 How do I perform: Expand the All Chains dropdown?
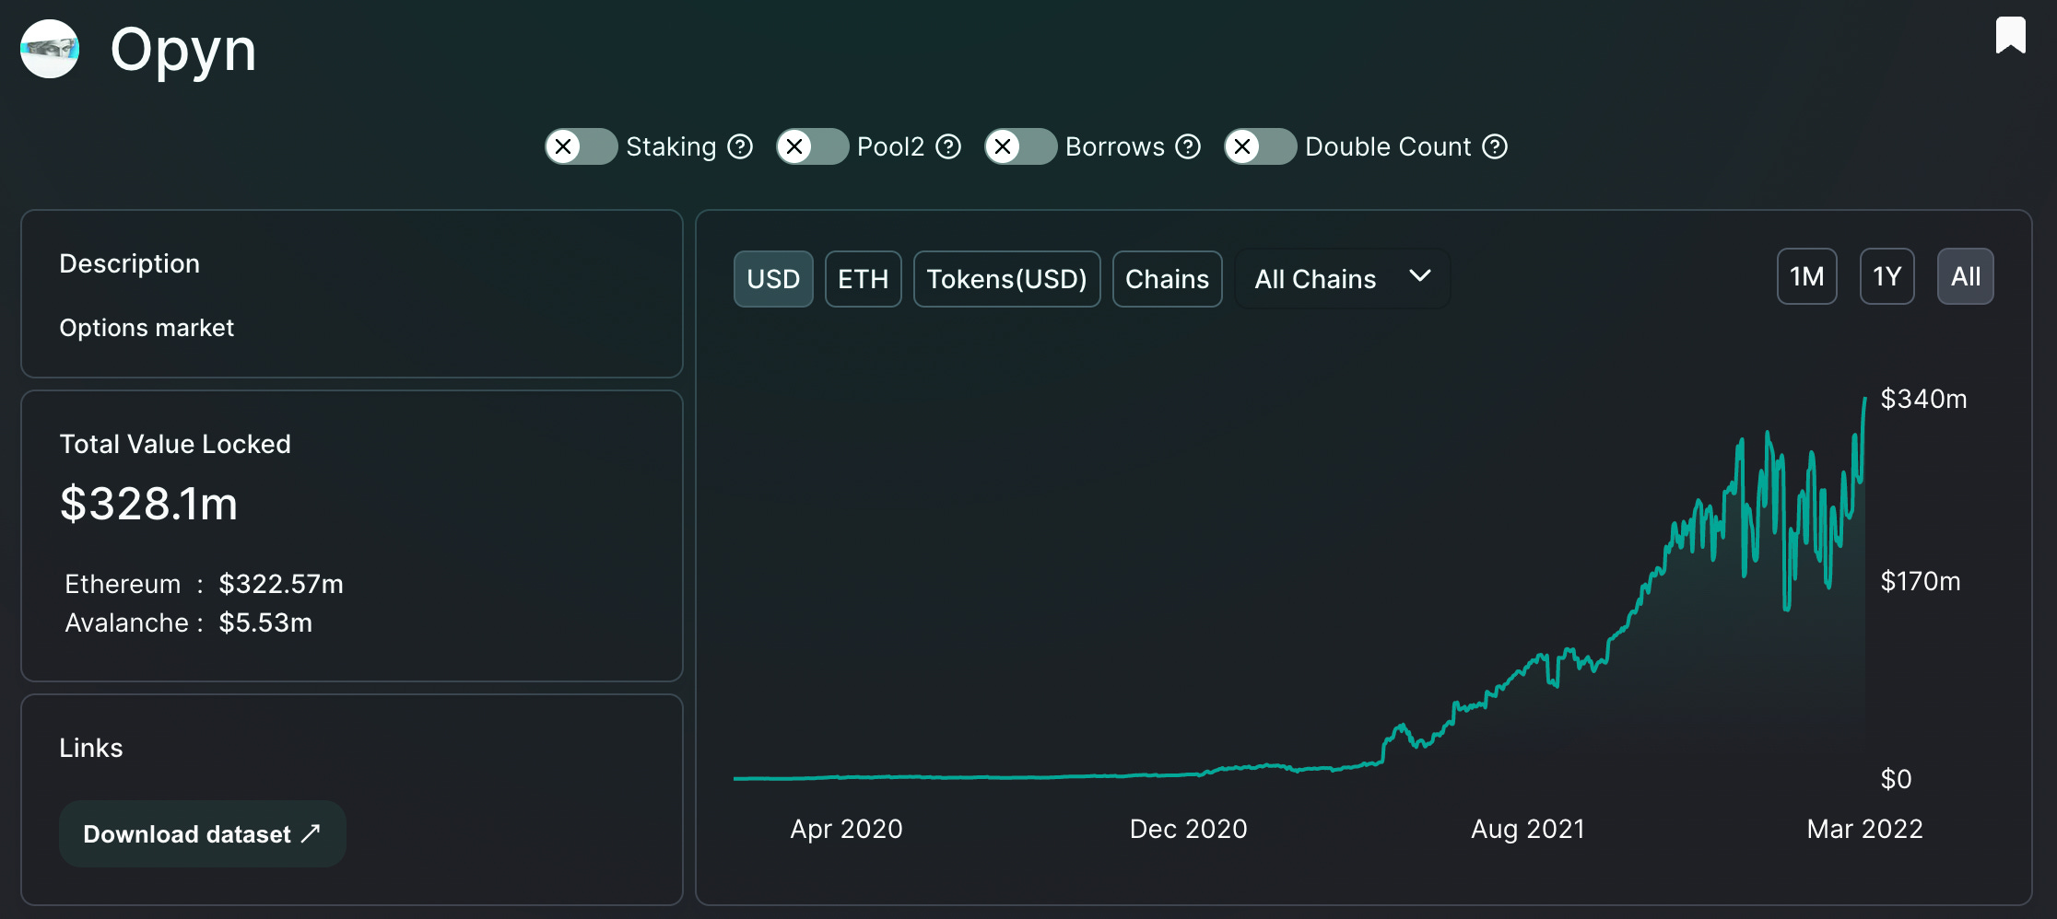tap(1342, 278)
